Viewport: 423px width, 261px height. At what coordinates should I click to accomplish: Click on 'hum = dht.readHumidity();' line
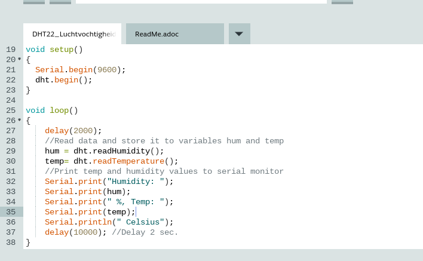tap(105, 151)
